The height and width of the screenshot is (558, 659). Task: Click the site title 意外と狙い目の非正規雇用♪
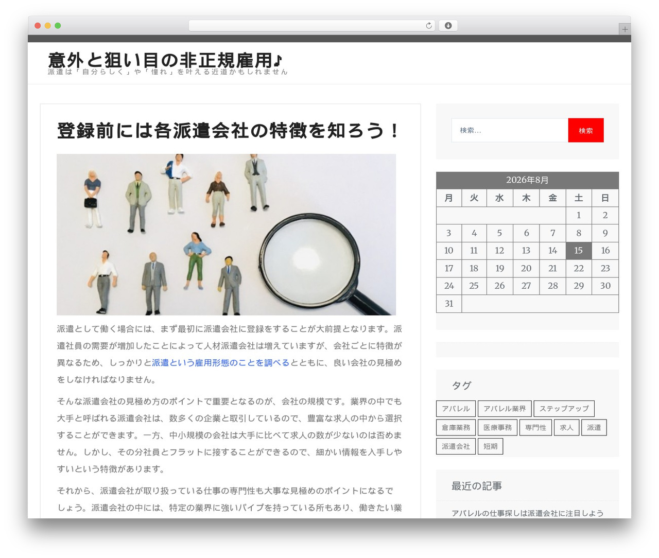[165, 60]
